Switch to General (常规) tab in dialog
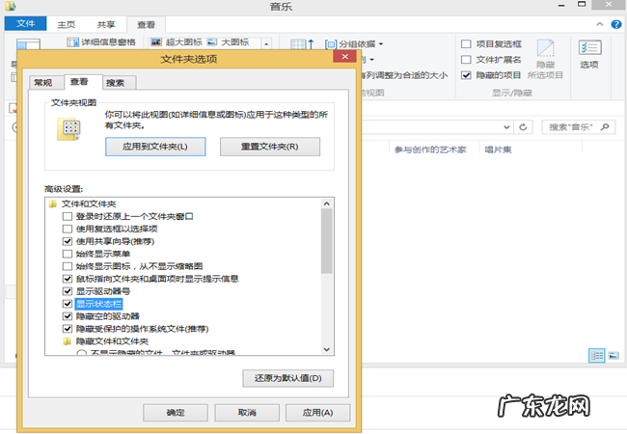Screen dimensions: 627x434 43,83
